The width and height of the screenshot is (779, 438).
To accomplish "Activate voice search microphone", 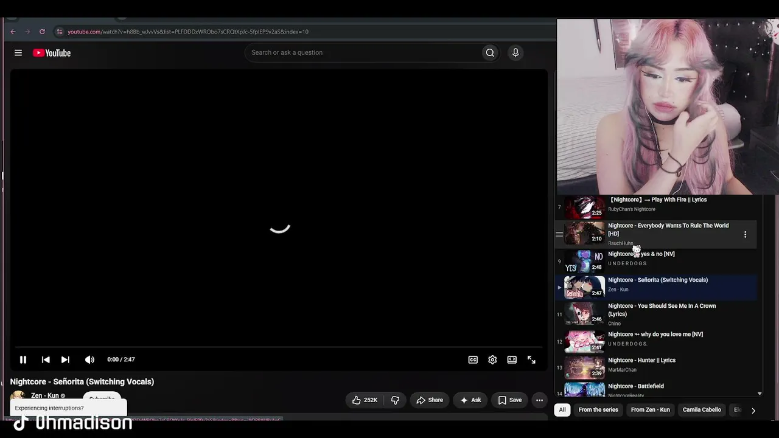I will point(515,53).
